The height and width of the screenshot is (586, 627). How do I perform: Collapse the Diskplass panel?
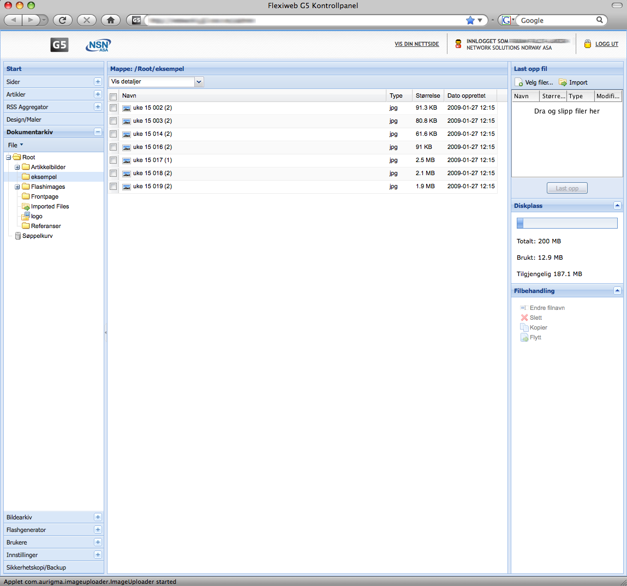tap(617, 206)
